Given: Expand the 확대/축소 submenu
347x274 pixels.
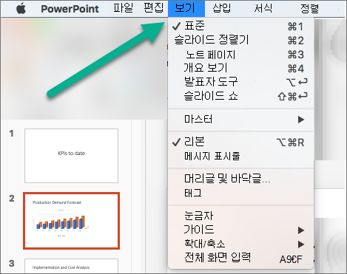Looking at the screenshot, I should [241, 244].
